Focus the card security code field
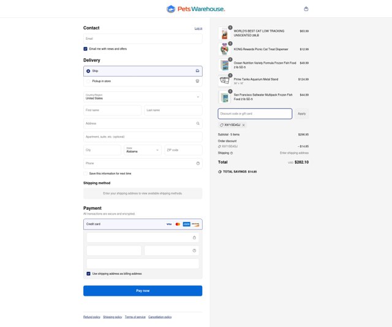 pos(171,250)
